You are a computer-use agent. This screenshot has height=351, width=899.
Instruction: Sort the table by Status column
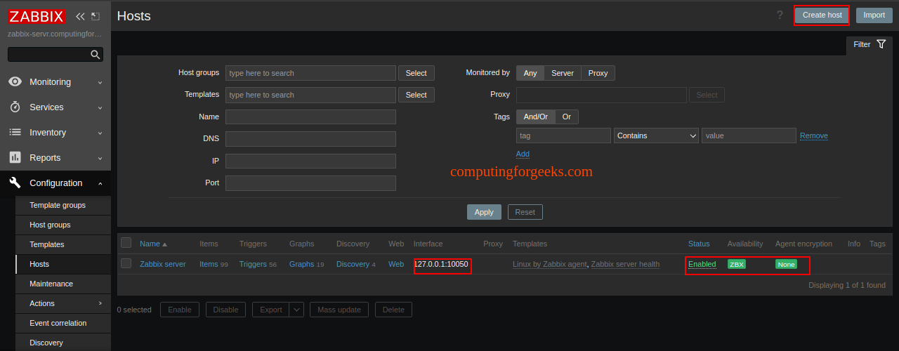tap(699, 244)
